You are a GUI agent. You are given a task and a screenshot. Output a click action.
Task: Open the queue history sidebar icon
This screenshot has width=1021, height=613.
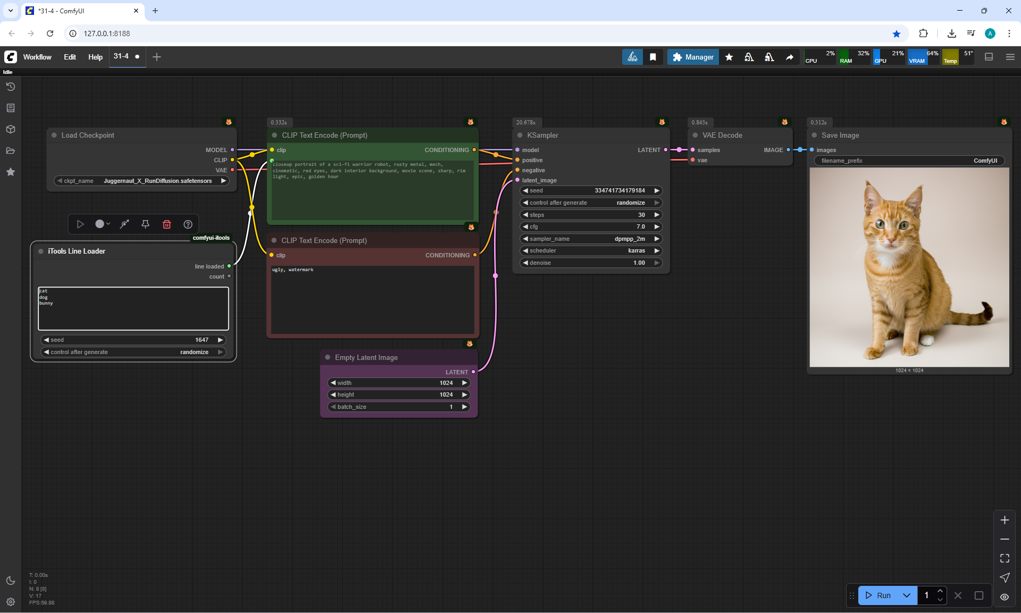[x=11, y=87]
